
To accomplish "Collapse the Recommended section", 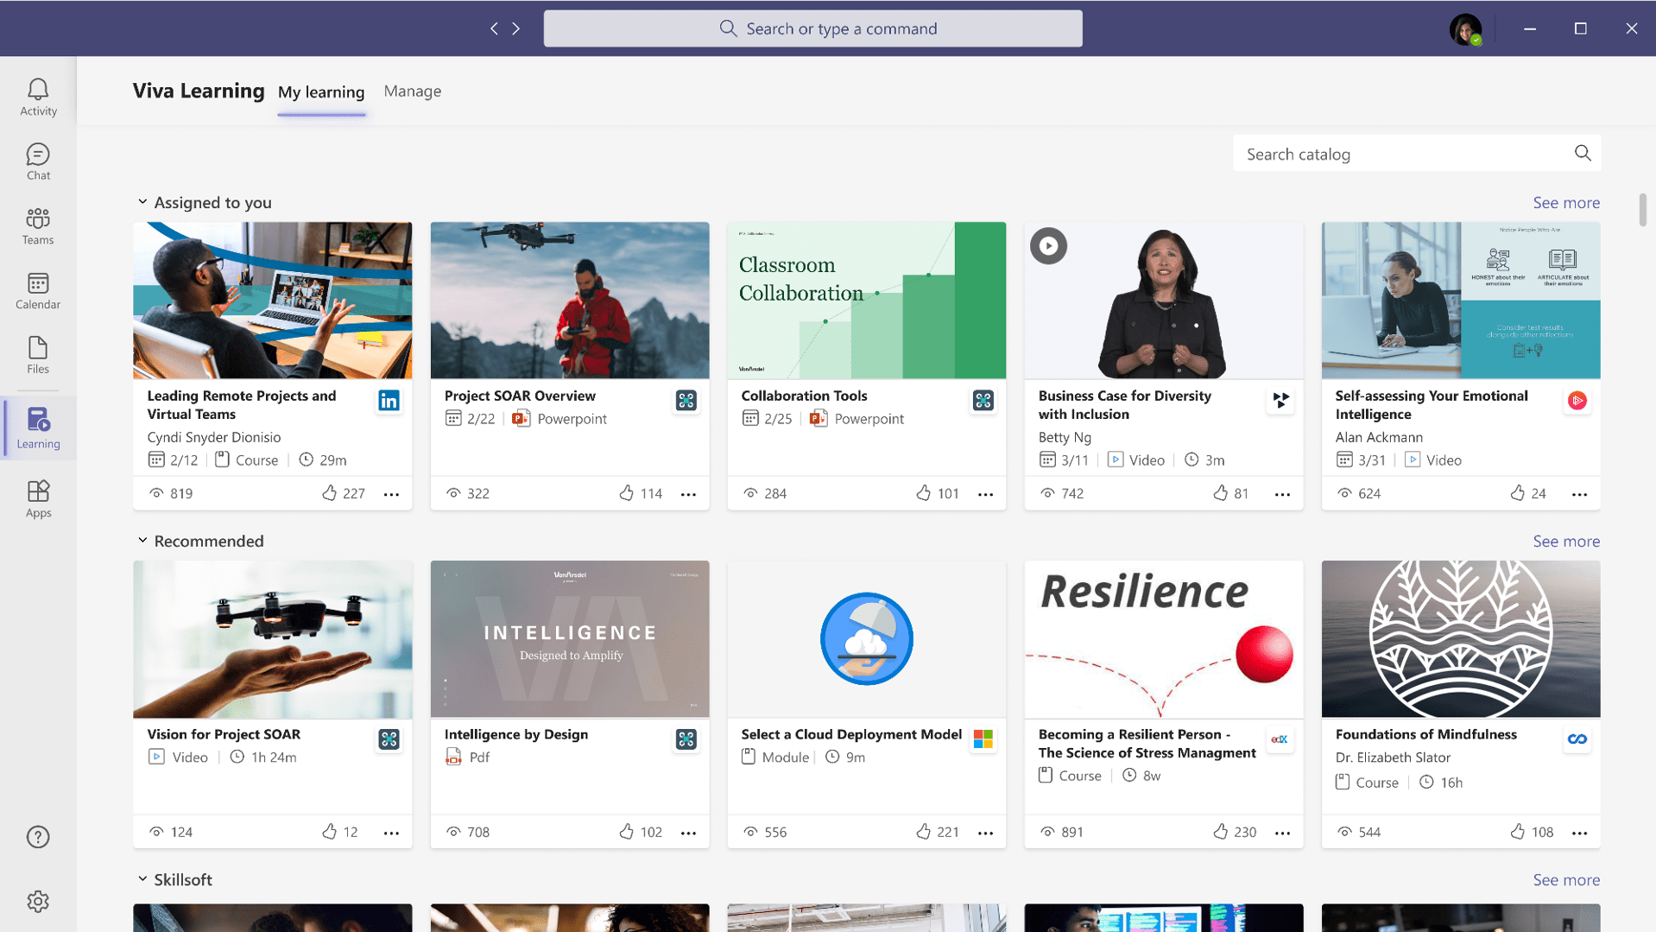I will click(x=142, y=541).
